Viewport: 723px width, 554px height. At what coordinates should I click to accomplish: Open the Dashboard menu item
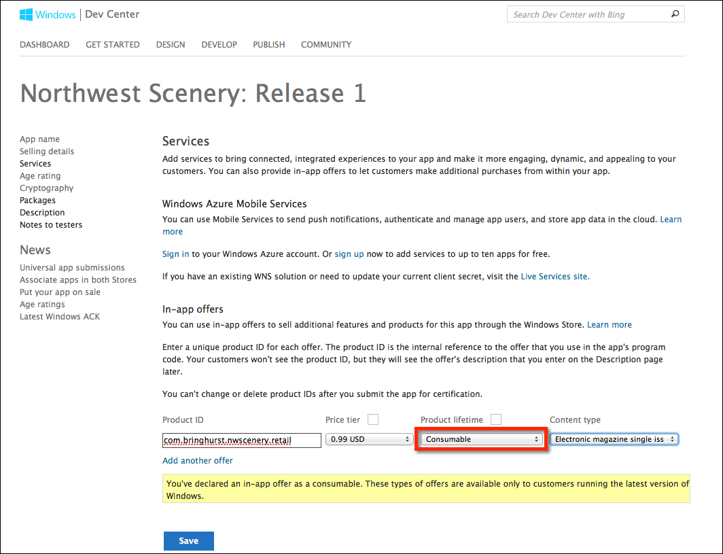click(44, 45)
